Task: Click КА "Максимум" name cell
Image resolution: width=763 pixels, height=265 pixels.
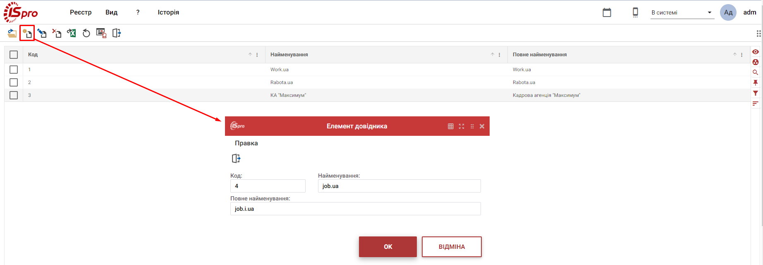Action: 288,95
